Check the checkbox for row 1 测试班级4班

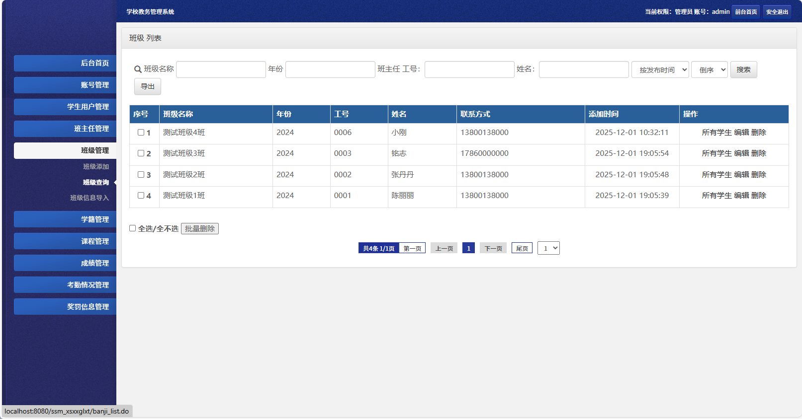point(141,133)
